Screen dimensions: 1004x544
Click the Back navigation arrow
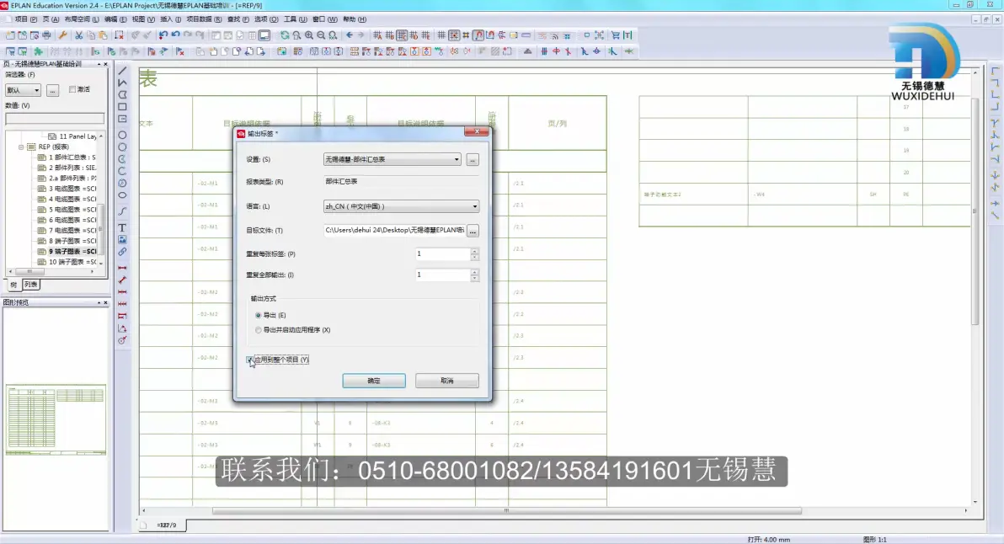point(350,35)
